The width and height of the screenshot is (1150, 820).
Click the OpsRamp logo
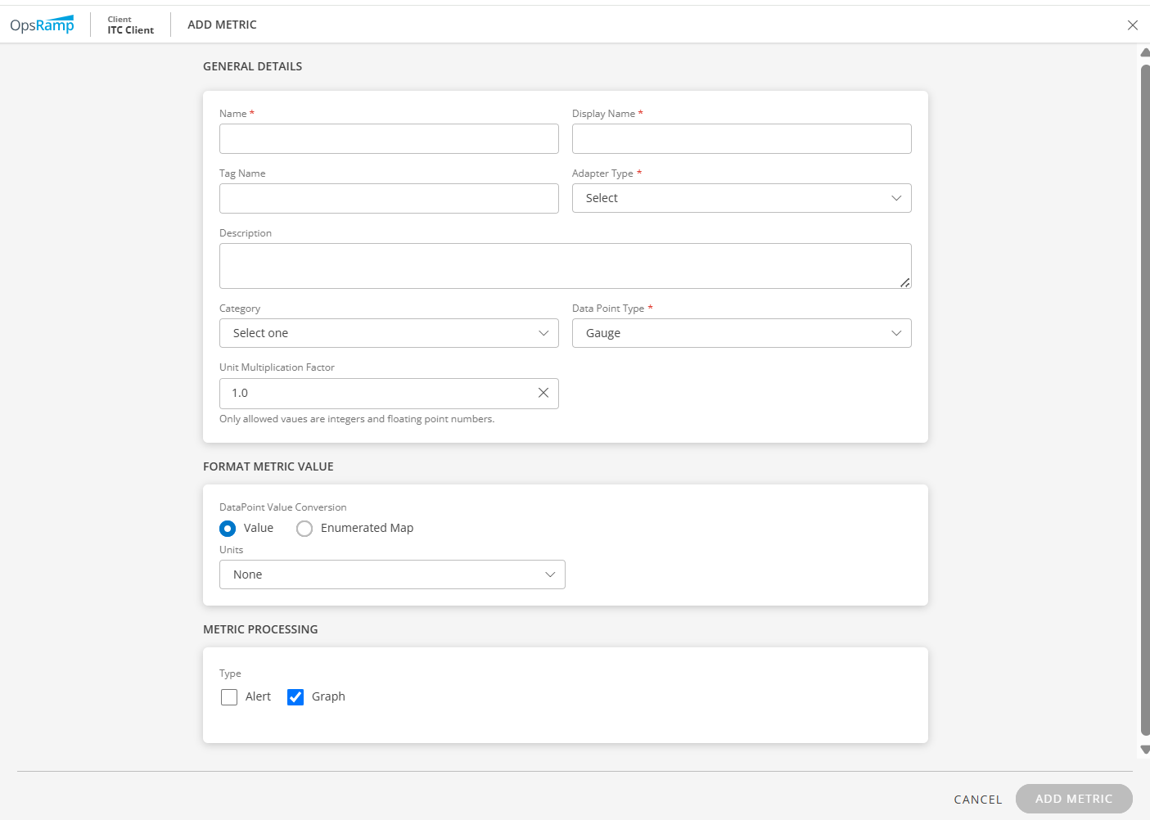(x=42, y=25)
